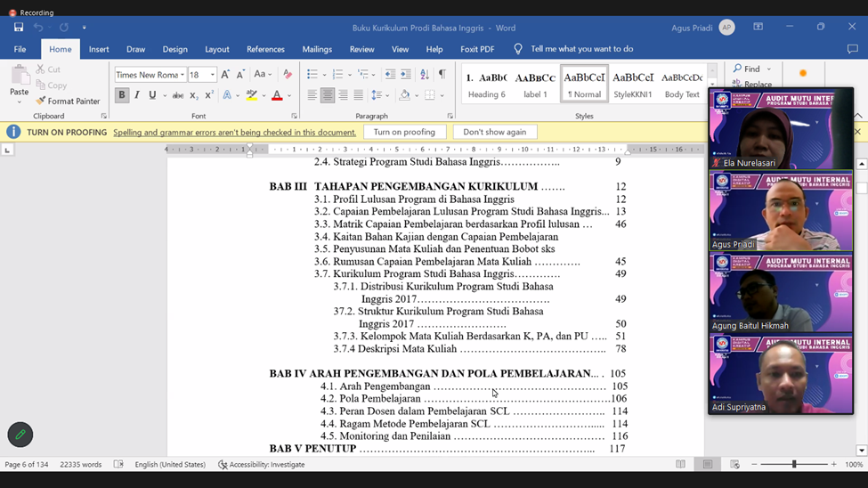Zoom in with the plus button

(833, 464)
